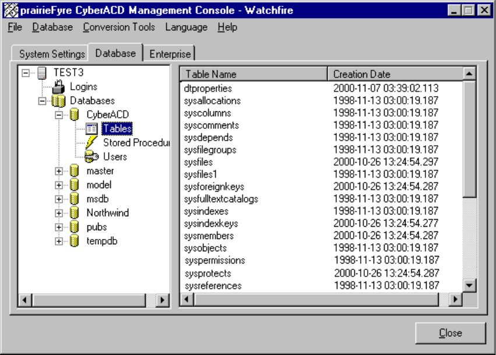
Task: Click tree panel scroll left arrow
Action: (25, 300)
